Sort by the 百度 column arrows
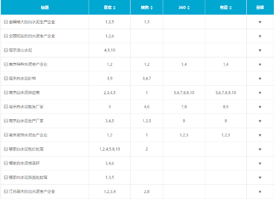This screenshot has width=274, height=201. pyautogui.click(x=114, y=7)
